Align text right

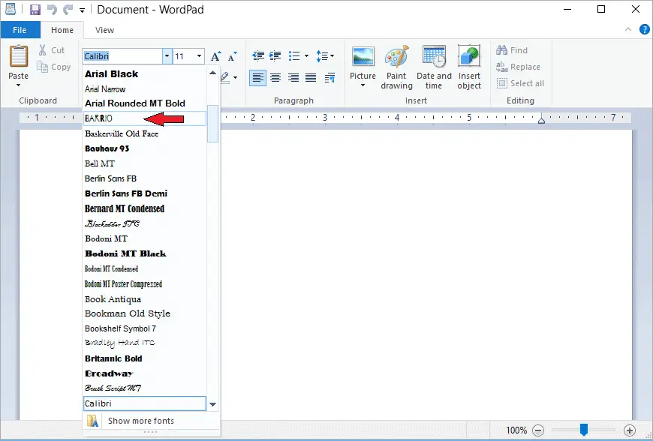pos(293,78)
